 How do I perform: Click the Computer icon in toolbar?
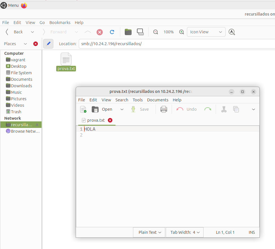point(140,32)
